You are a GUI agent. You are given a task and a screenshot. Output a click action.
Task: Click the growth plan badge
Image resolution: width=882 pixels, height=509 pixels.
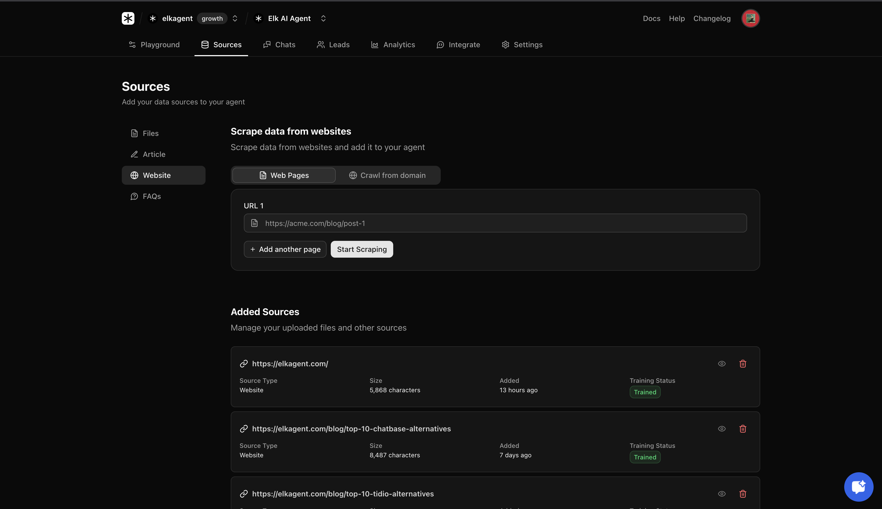tap(212, 19)
